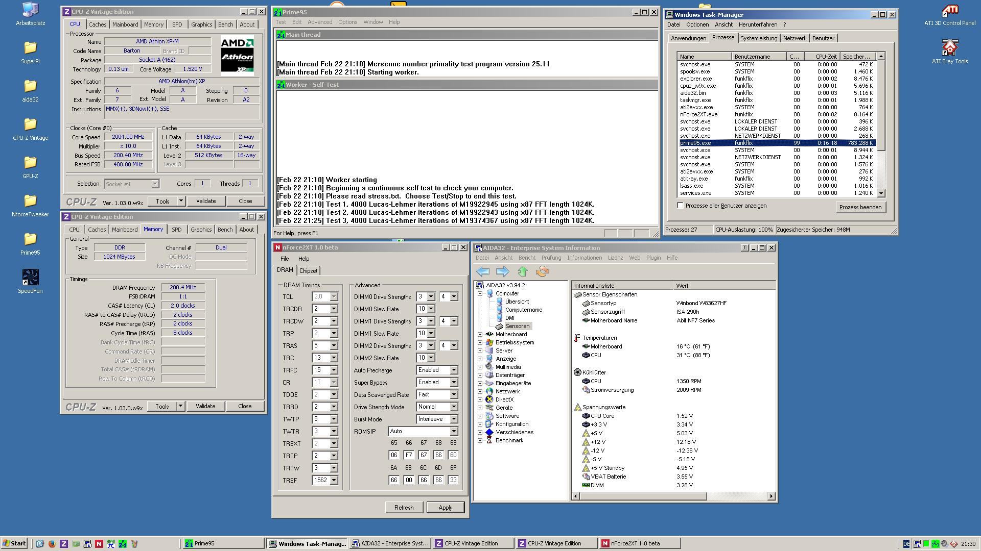Open ROMSIP Auto dropdown
This screenshot has width=981, height=551.
[x=453, y=431]
